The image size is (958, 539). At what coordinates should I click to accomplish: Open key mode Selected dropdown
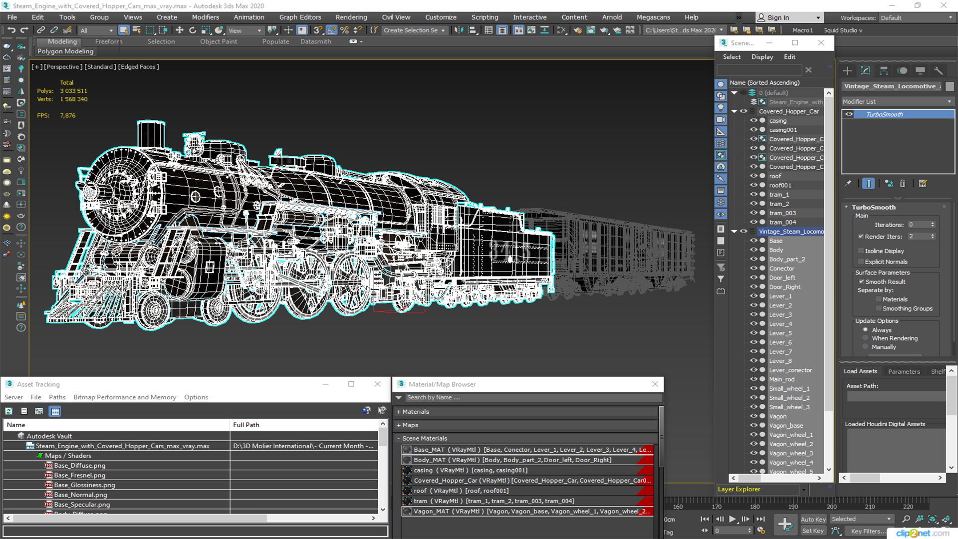point(861,519)
